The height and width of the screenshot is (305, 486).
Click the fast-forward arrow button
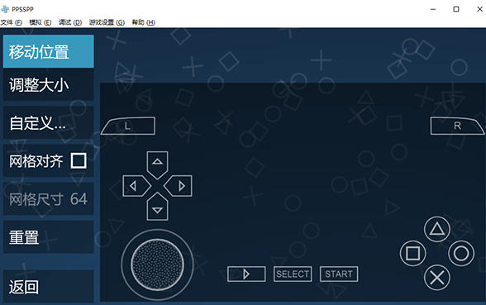246,274
